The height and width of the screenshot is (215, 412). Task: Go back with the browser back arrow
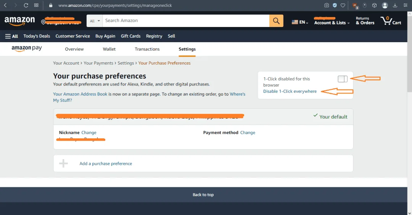(x=5, y=5)
